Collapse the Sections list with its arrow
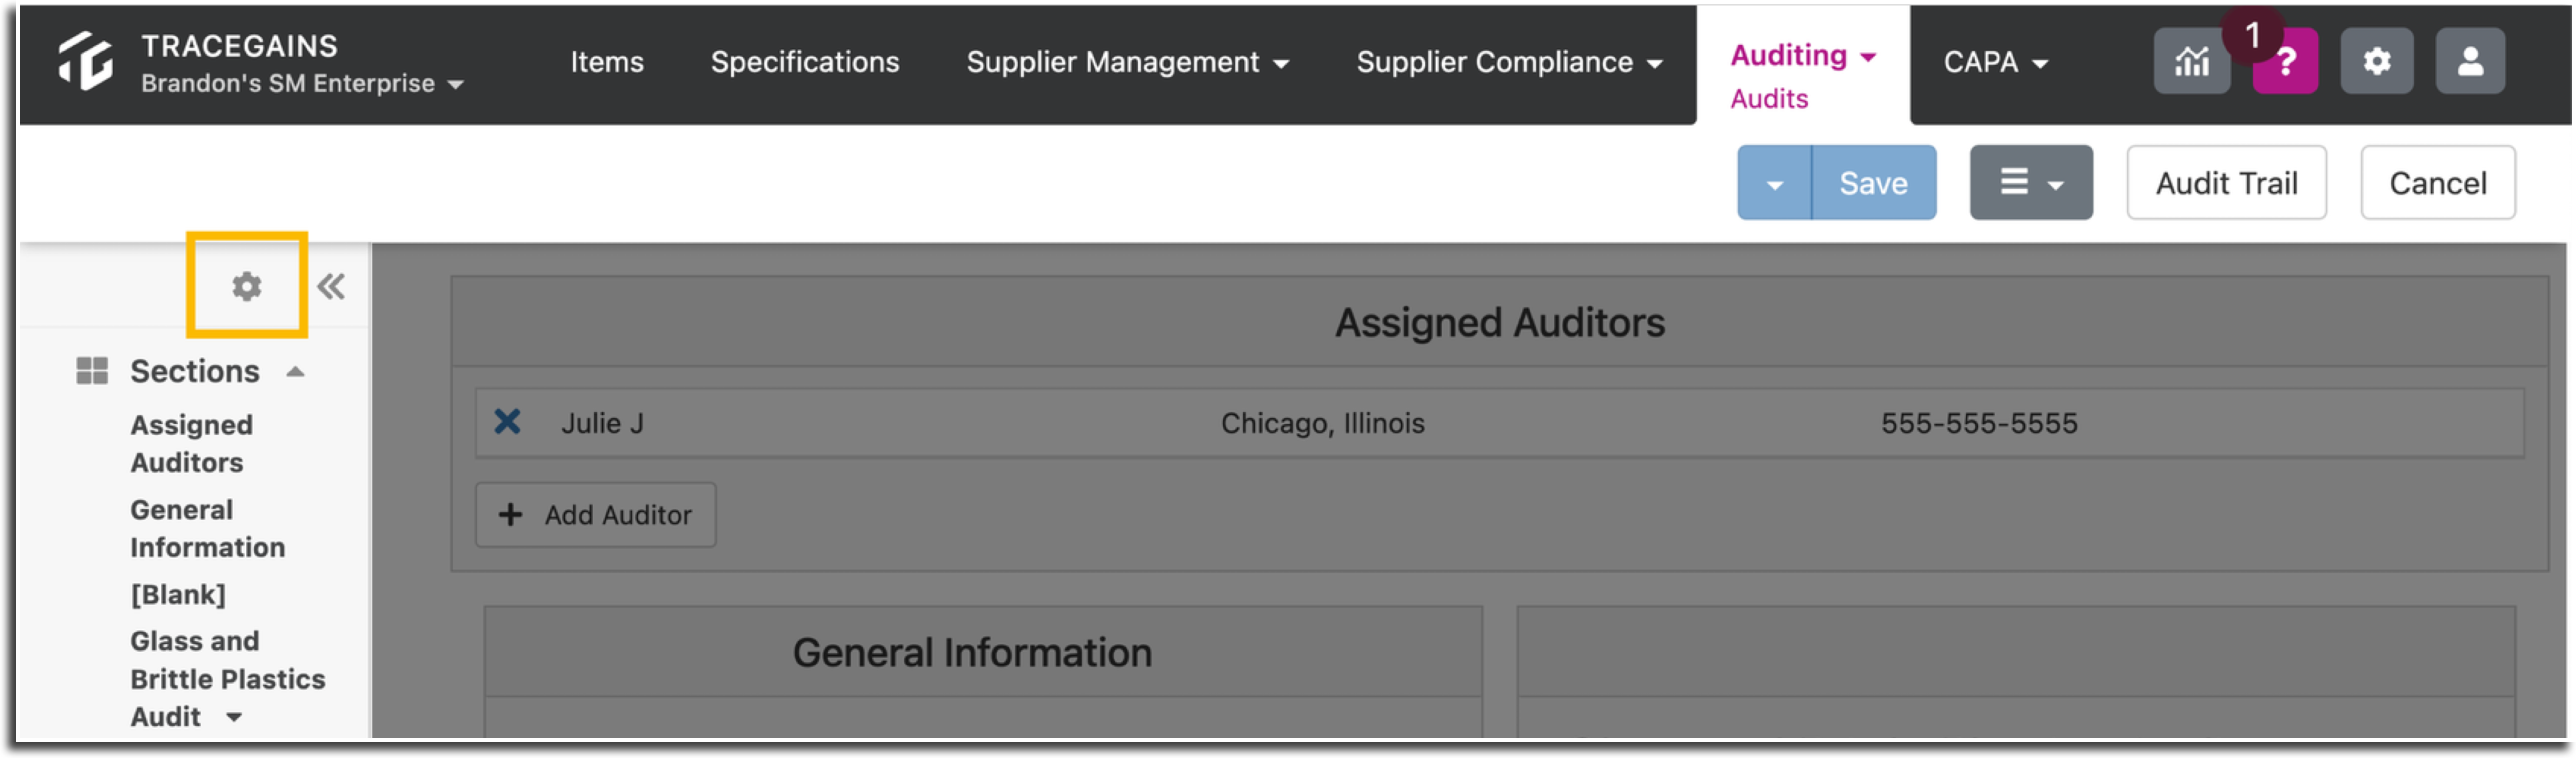Viewport: 2576px width, 758px height. pyautogui.click(x=295, y=370)
